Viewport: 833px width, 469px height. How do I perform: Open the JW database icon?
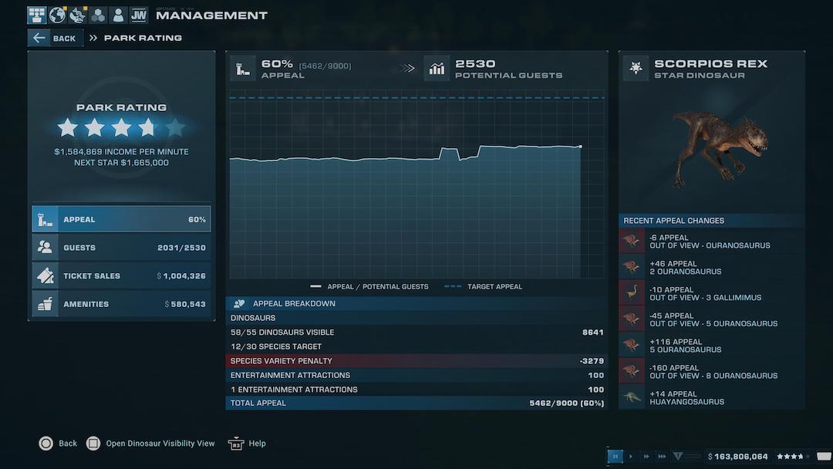pyautogui.click(x=139, y=15)
